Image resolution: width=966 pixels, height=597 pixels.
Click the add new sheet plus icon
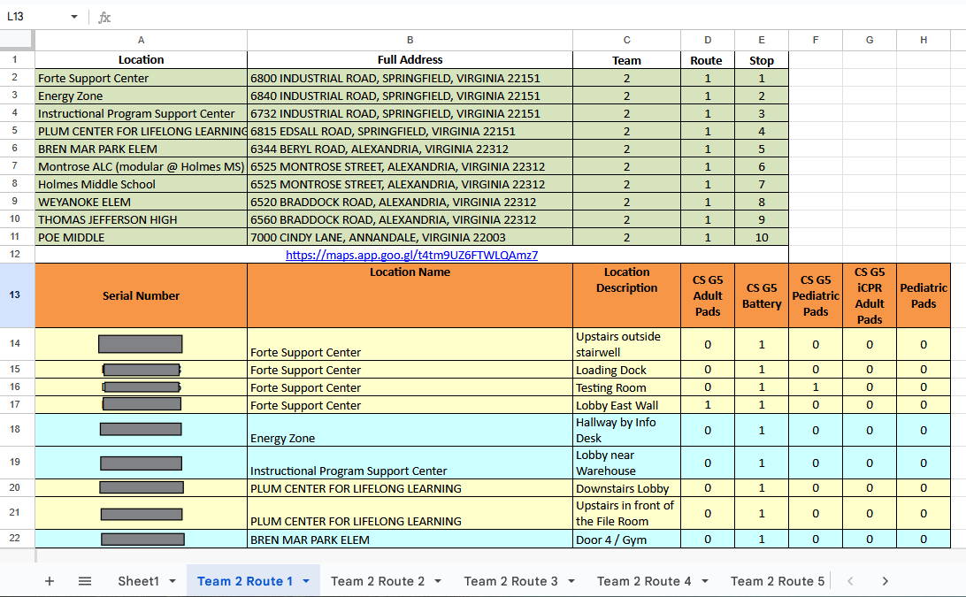(x=50, y=581)
